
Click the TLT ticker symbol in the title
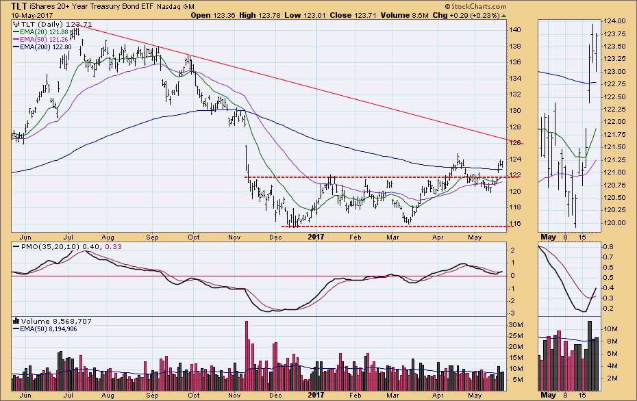19,6
